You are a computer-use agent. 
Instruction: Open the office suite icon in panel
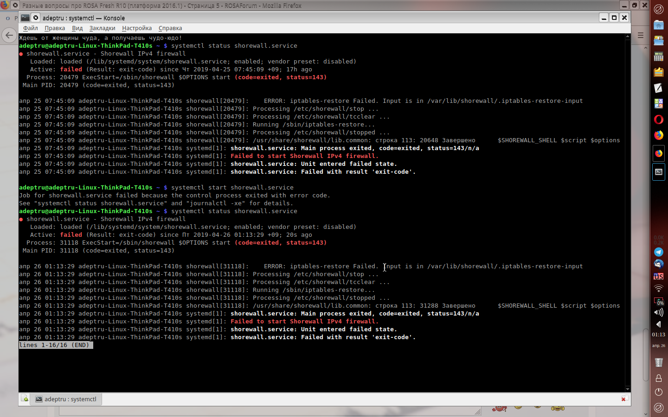[659, 104]
